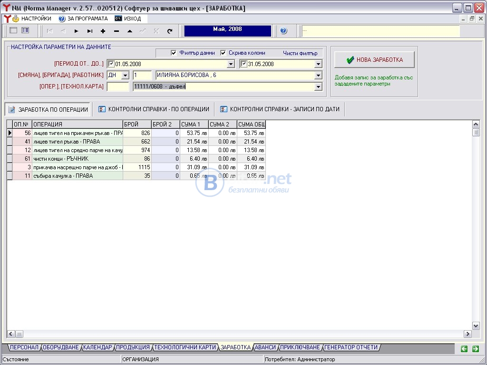Toggle the Скрива колони checkbox

(223, 53)
